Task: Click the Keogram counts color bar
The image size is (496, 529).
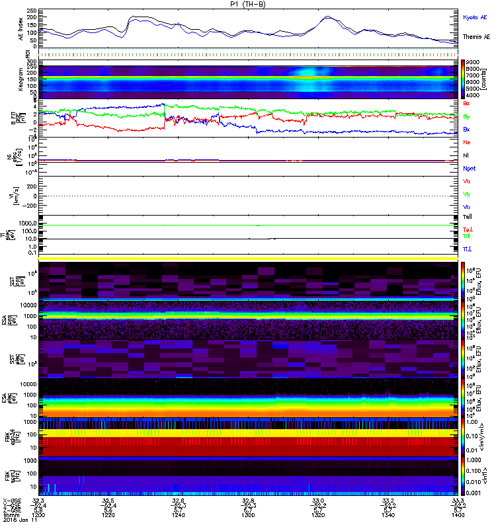Action: pos(463,79)
